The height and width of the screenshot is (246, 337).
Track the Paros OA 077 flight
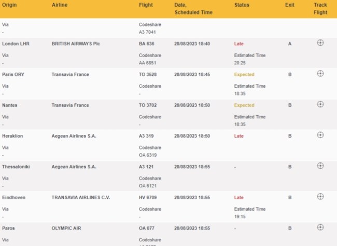[320, 227]
